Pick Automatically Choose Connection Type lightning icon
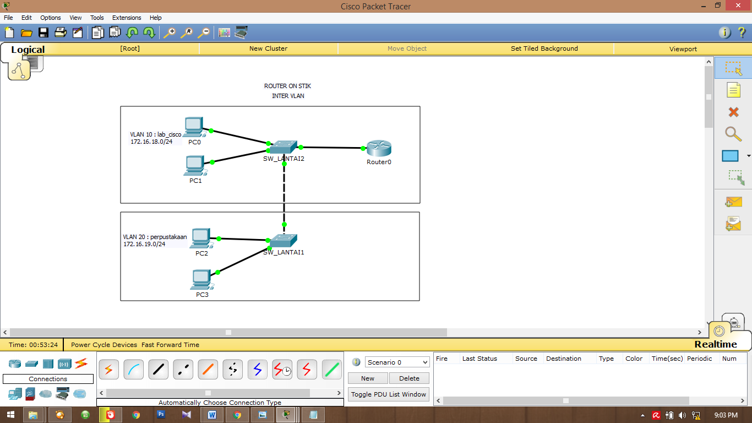The height and width of the screenshot is (423, 752). (x=108, y=369)
